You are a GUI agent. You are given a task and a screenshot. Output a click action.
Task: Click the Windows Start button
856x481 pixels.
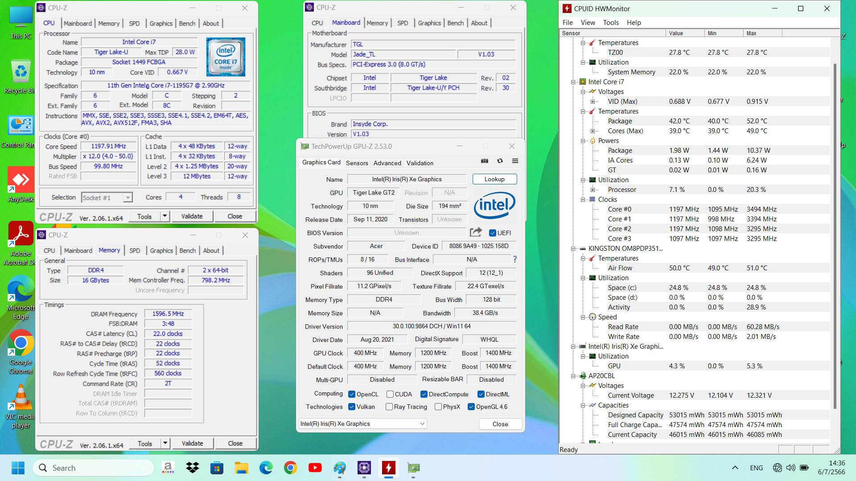point(18,468)
